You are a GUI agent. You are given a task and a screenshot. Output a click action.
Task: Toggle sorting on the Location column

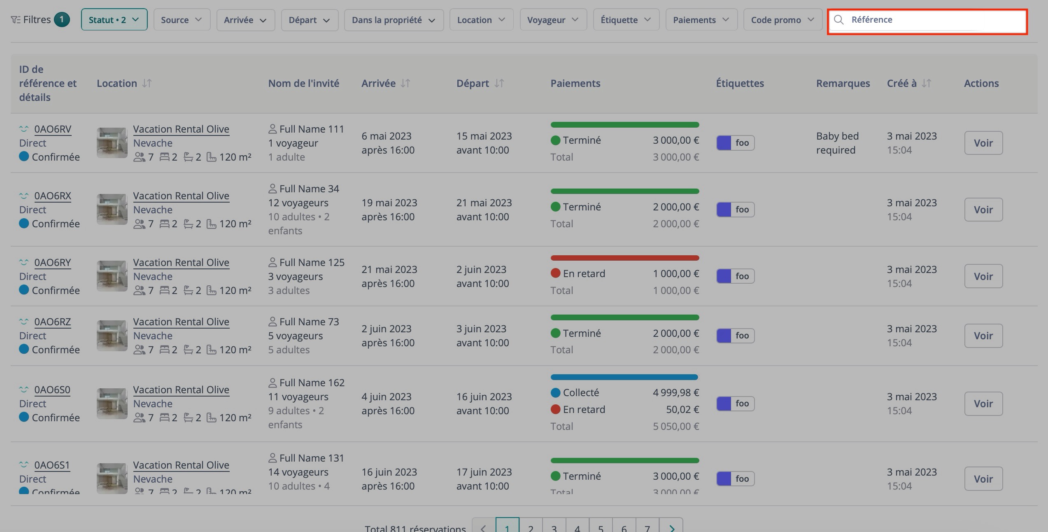(x=146, y=83)
